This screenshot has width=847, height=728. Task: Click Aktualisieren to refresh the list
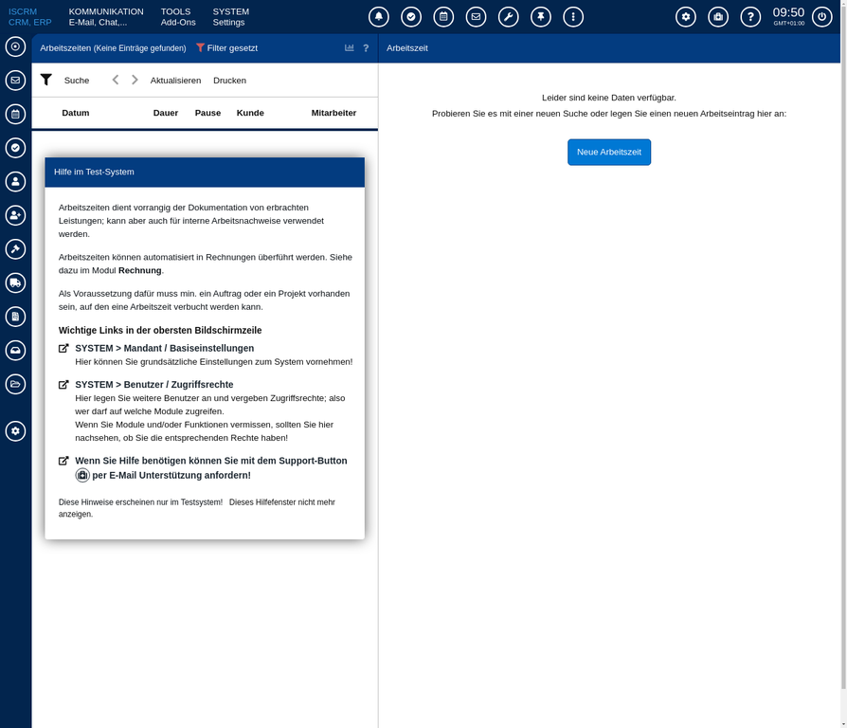point(175,81)
